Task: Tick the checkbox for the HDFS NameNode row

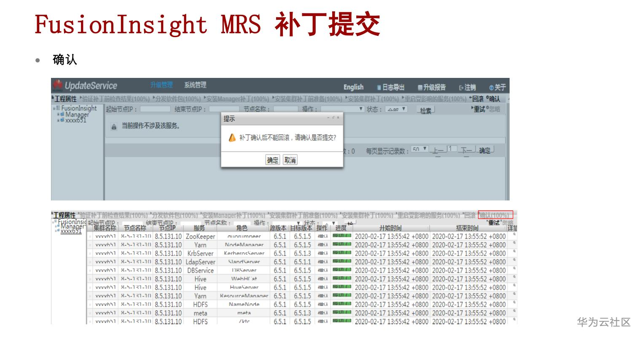Action: (x=90, y=304)
